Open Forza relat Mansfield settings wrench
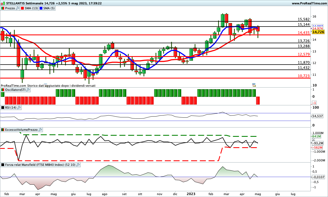 pyautogui.click(x=78, y=165)
